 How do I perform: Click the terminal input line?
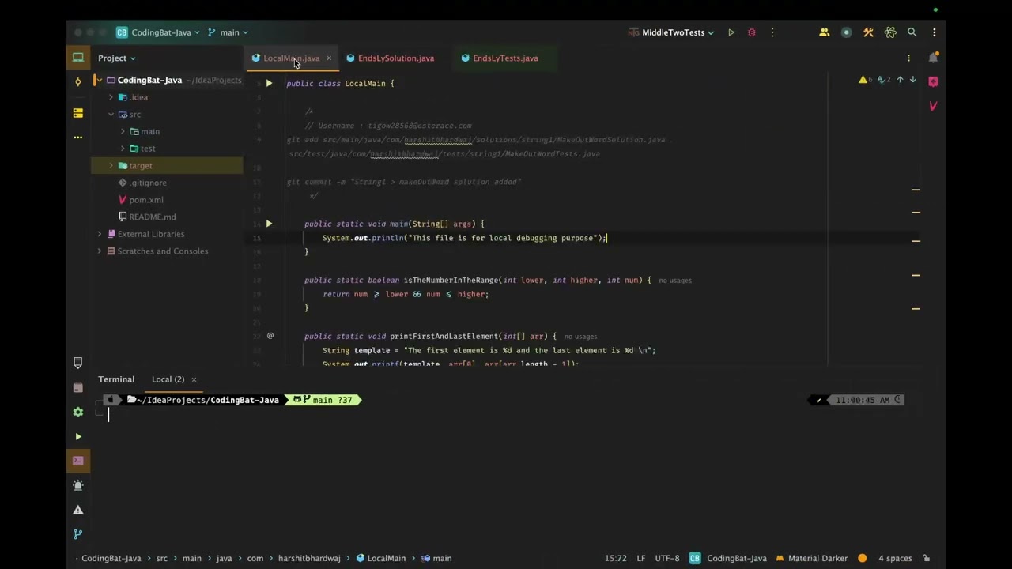pos(506,416)
